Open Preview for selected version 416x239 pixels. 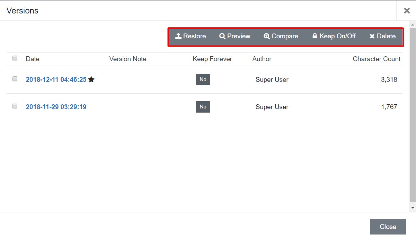coord(235,36)
